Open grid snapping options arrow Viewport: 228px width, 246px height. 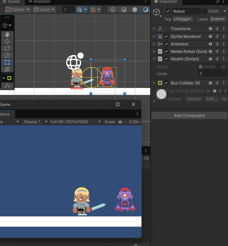tap(99, 10)
